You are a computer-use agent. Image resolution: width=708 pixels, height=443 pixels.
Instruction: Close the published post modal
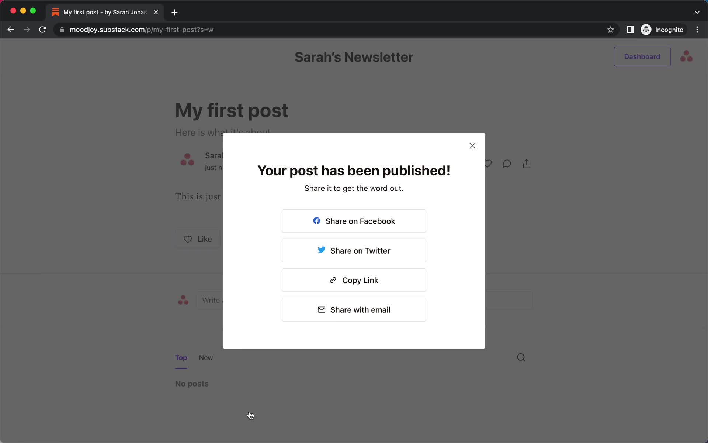coord(472,146)
